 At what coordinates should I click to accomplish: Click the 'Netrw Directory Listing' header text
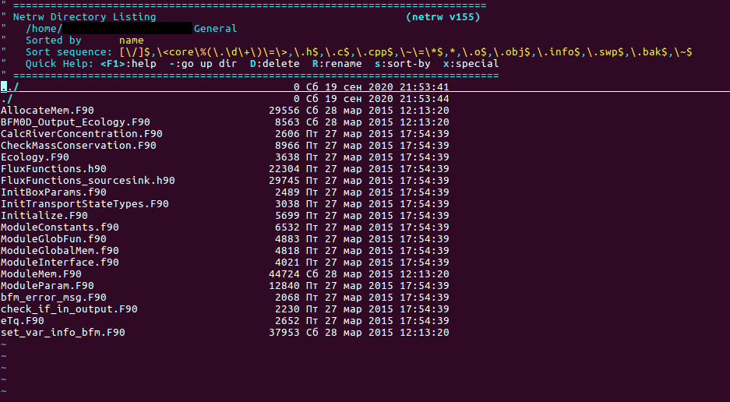tap(84, 17)
